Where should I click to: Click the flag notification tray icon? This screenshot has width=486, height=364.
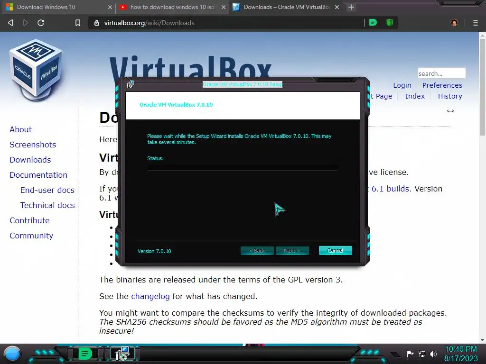pyautogui.click(x=411, y=354)
